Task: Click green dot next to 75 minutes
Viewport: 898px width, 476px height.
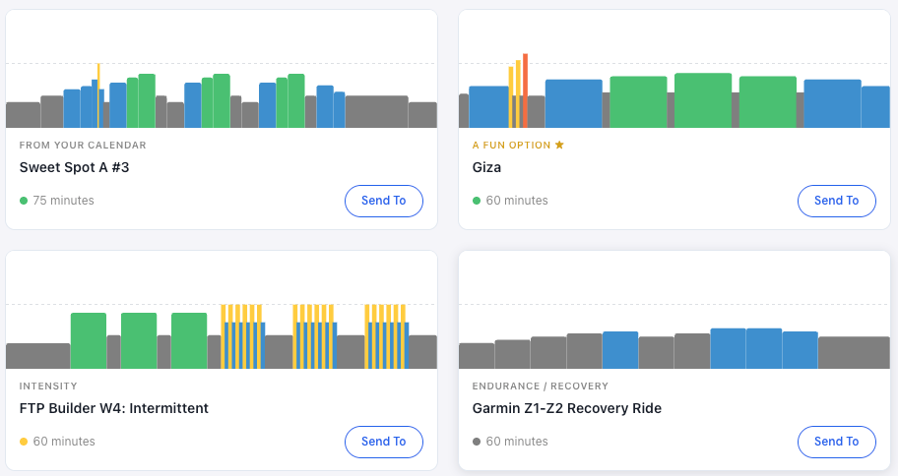Action: 24,201
